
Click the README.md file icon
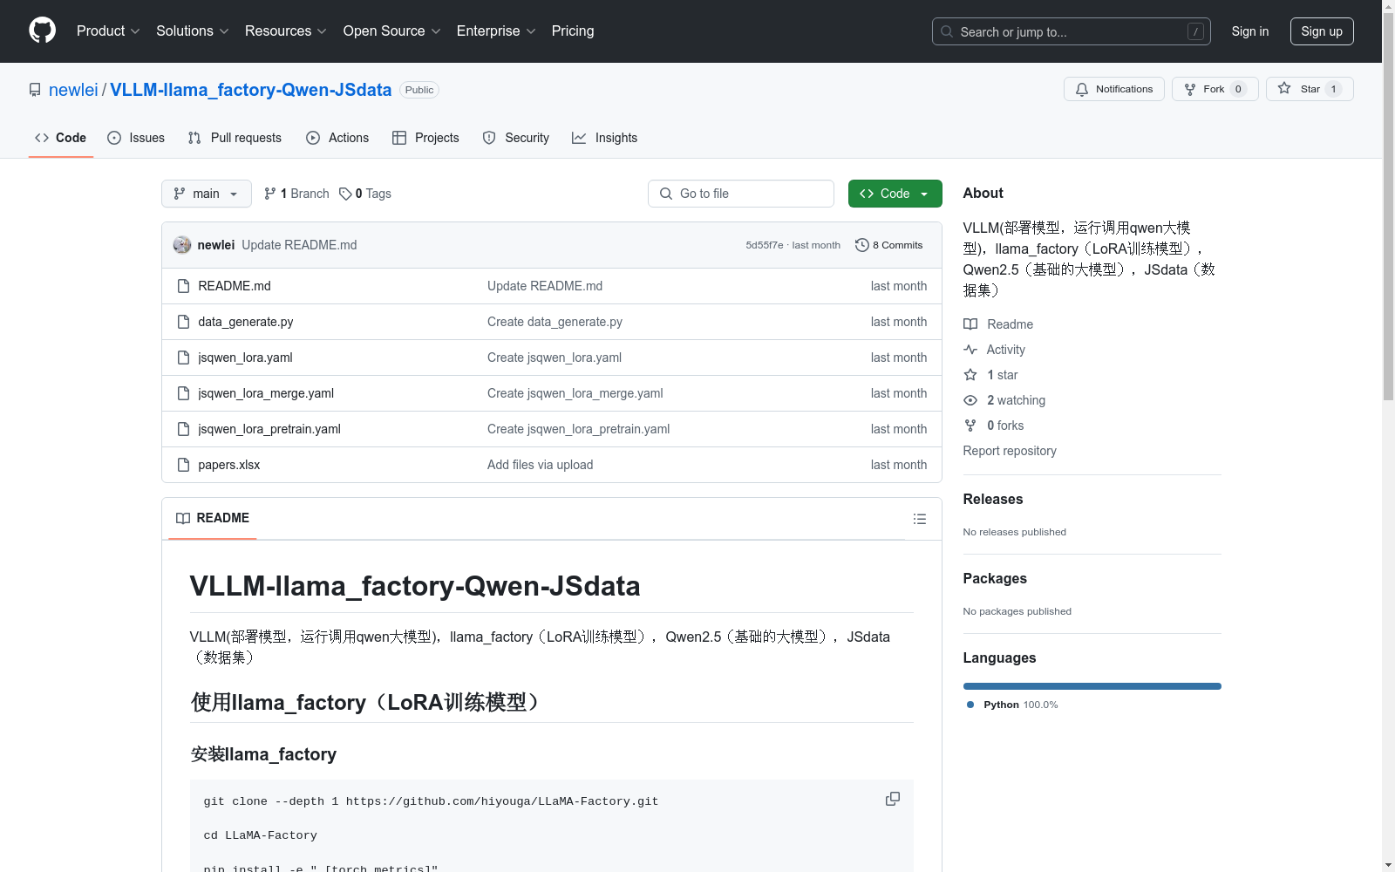click(x=183, y=286)
